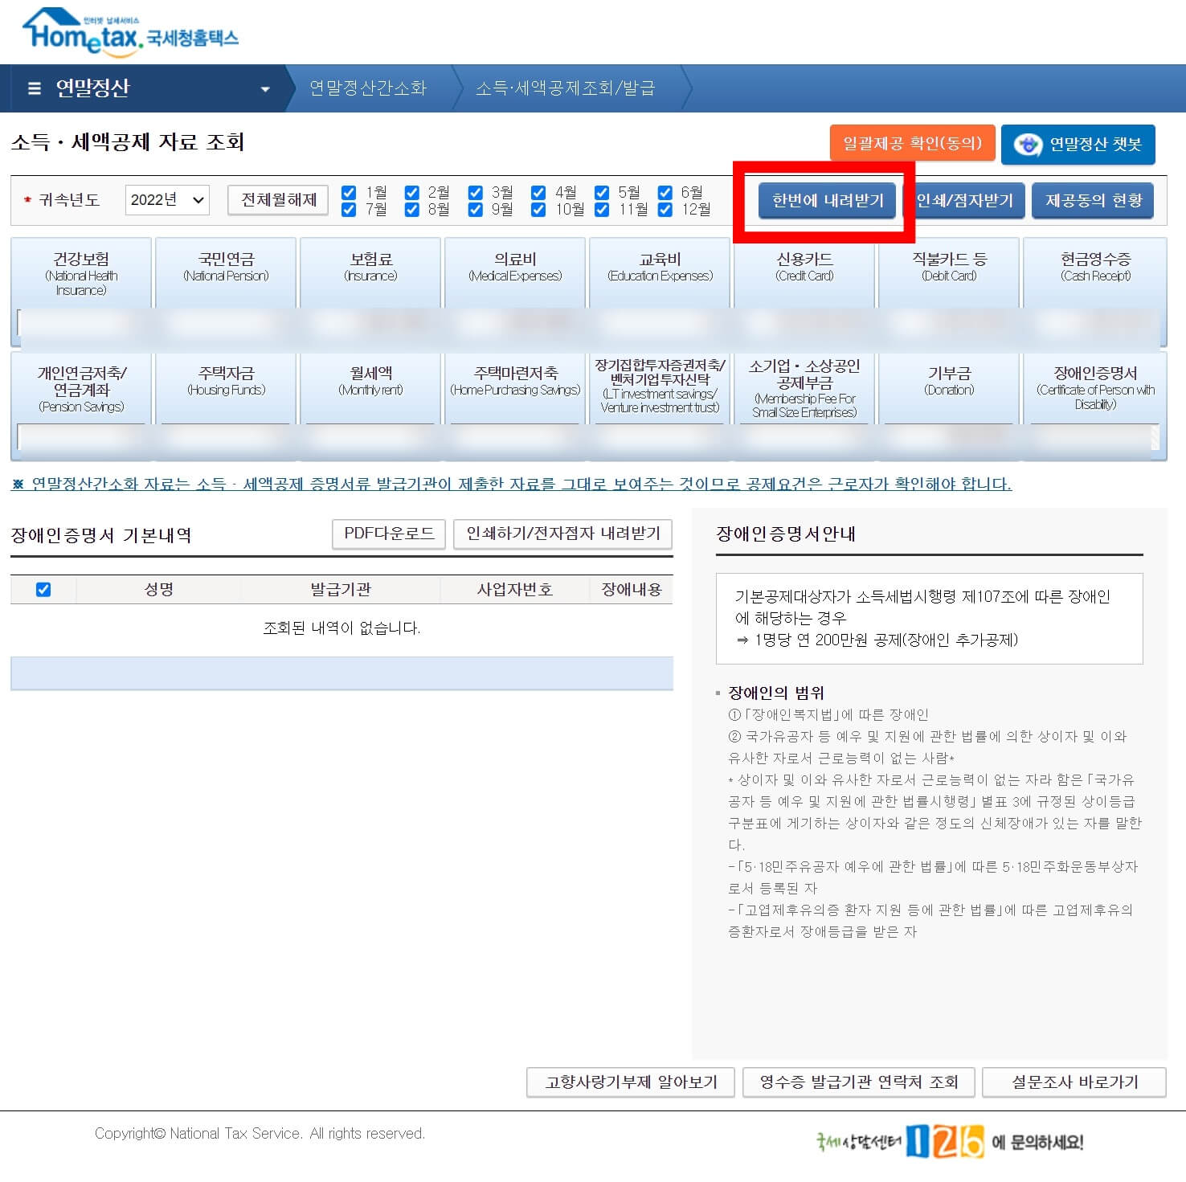Click the 국세상담센터 126 banner
This screenshot has height=1182, width=1186.
[950, 1142]
